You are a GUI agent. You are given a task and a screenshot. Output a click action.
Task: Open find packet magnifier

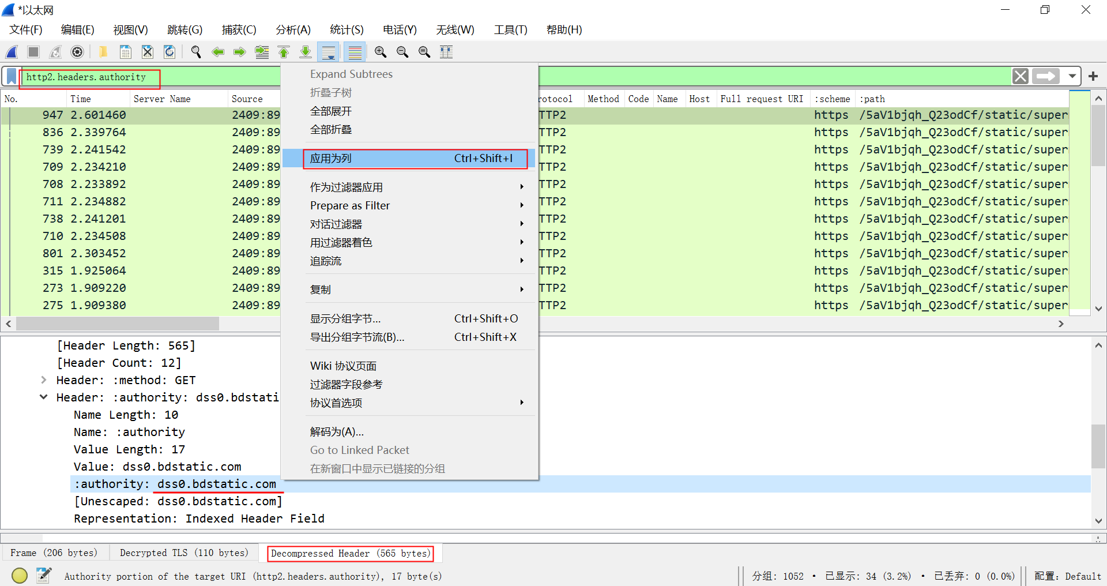[196, 52]
